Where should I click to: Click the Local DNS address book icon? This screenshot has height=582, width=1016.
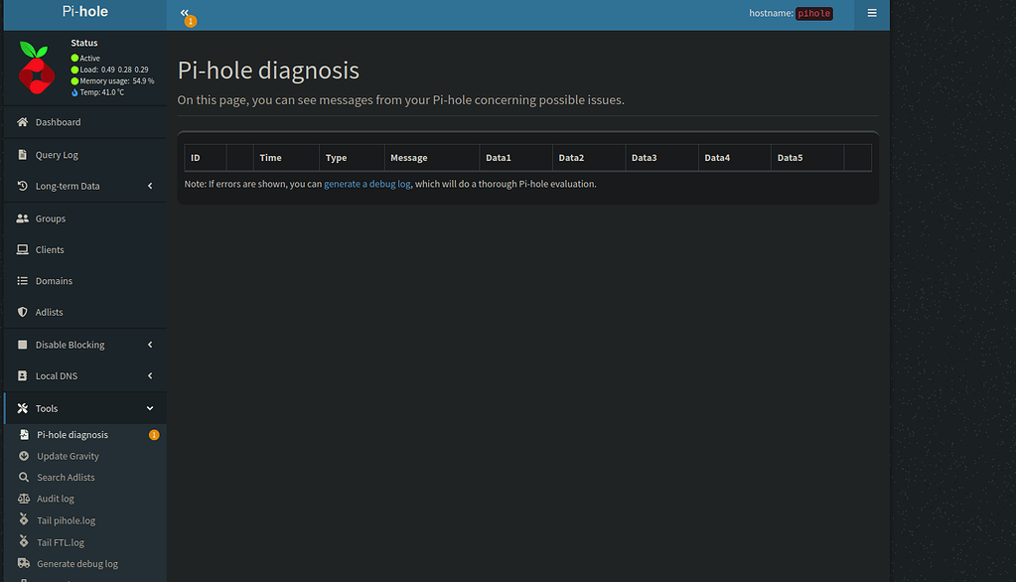point(23,375)
